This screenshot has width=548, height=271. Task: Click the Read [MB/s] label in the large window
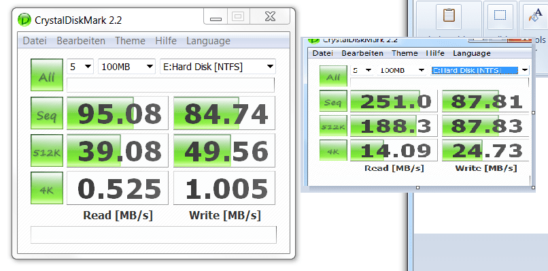coord(118,215)
